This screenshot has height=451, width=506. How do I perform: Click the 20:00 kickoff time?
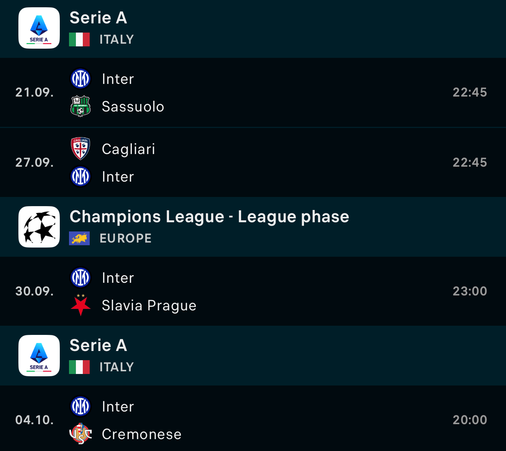[x=470, y=420]
